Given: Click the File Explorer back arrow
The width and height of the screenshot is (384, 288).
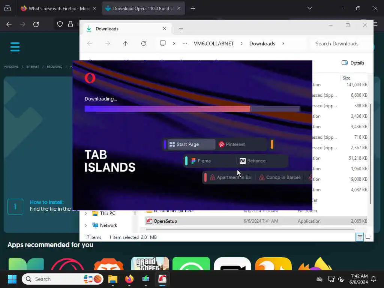Looking at the screenshot, I should (90, 43).
